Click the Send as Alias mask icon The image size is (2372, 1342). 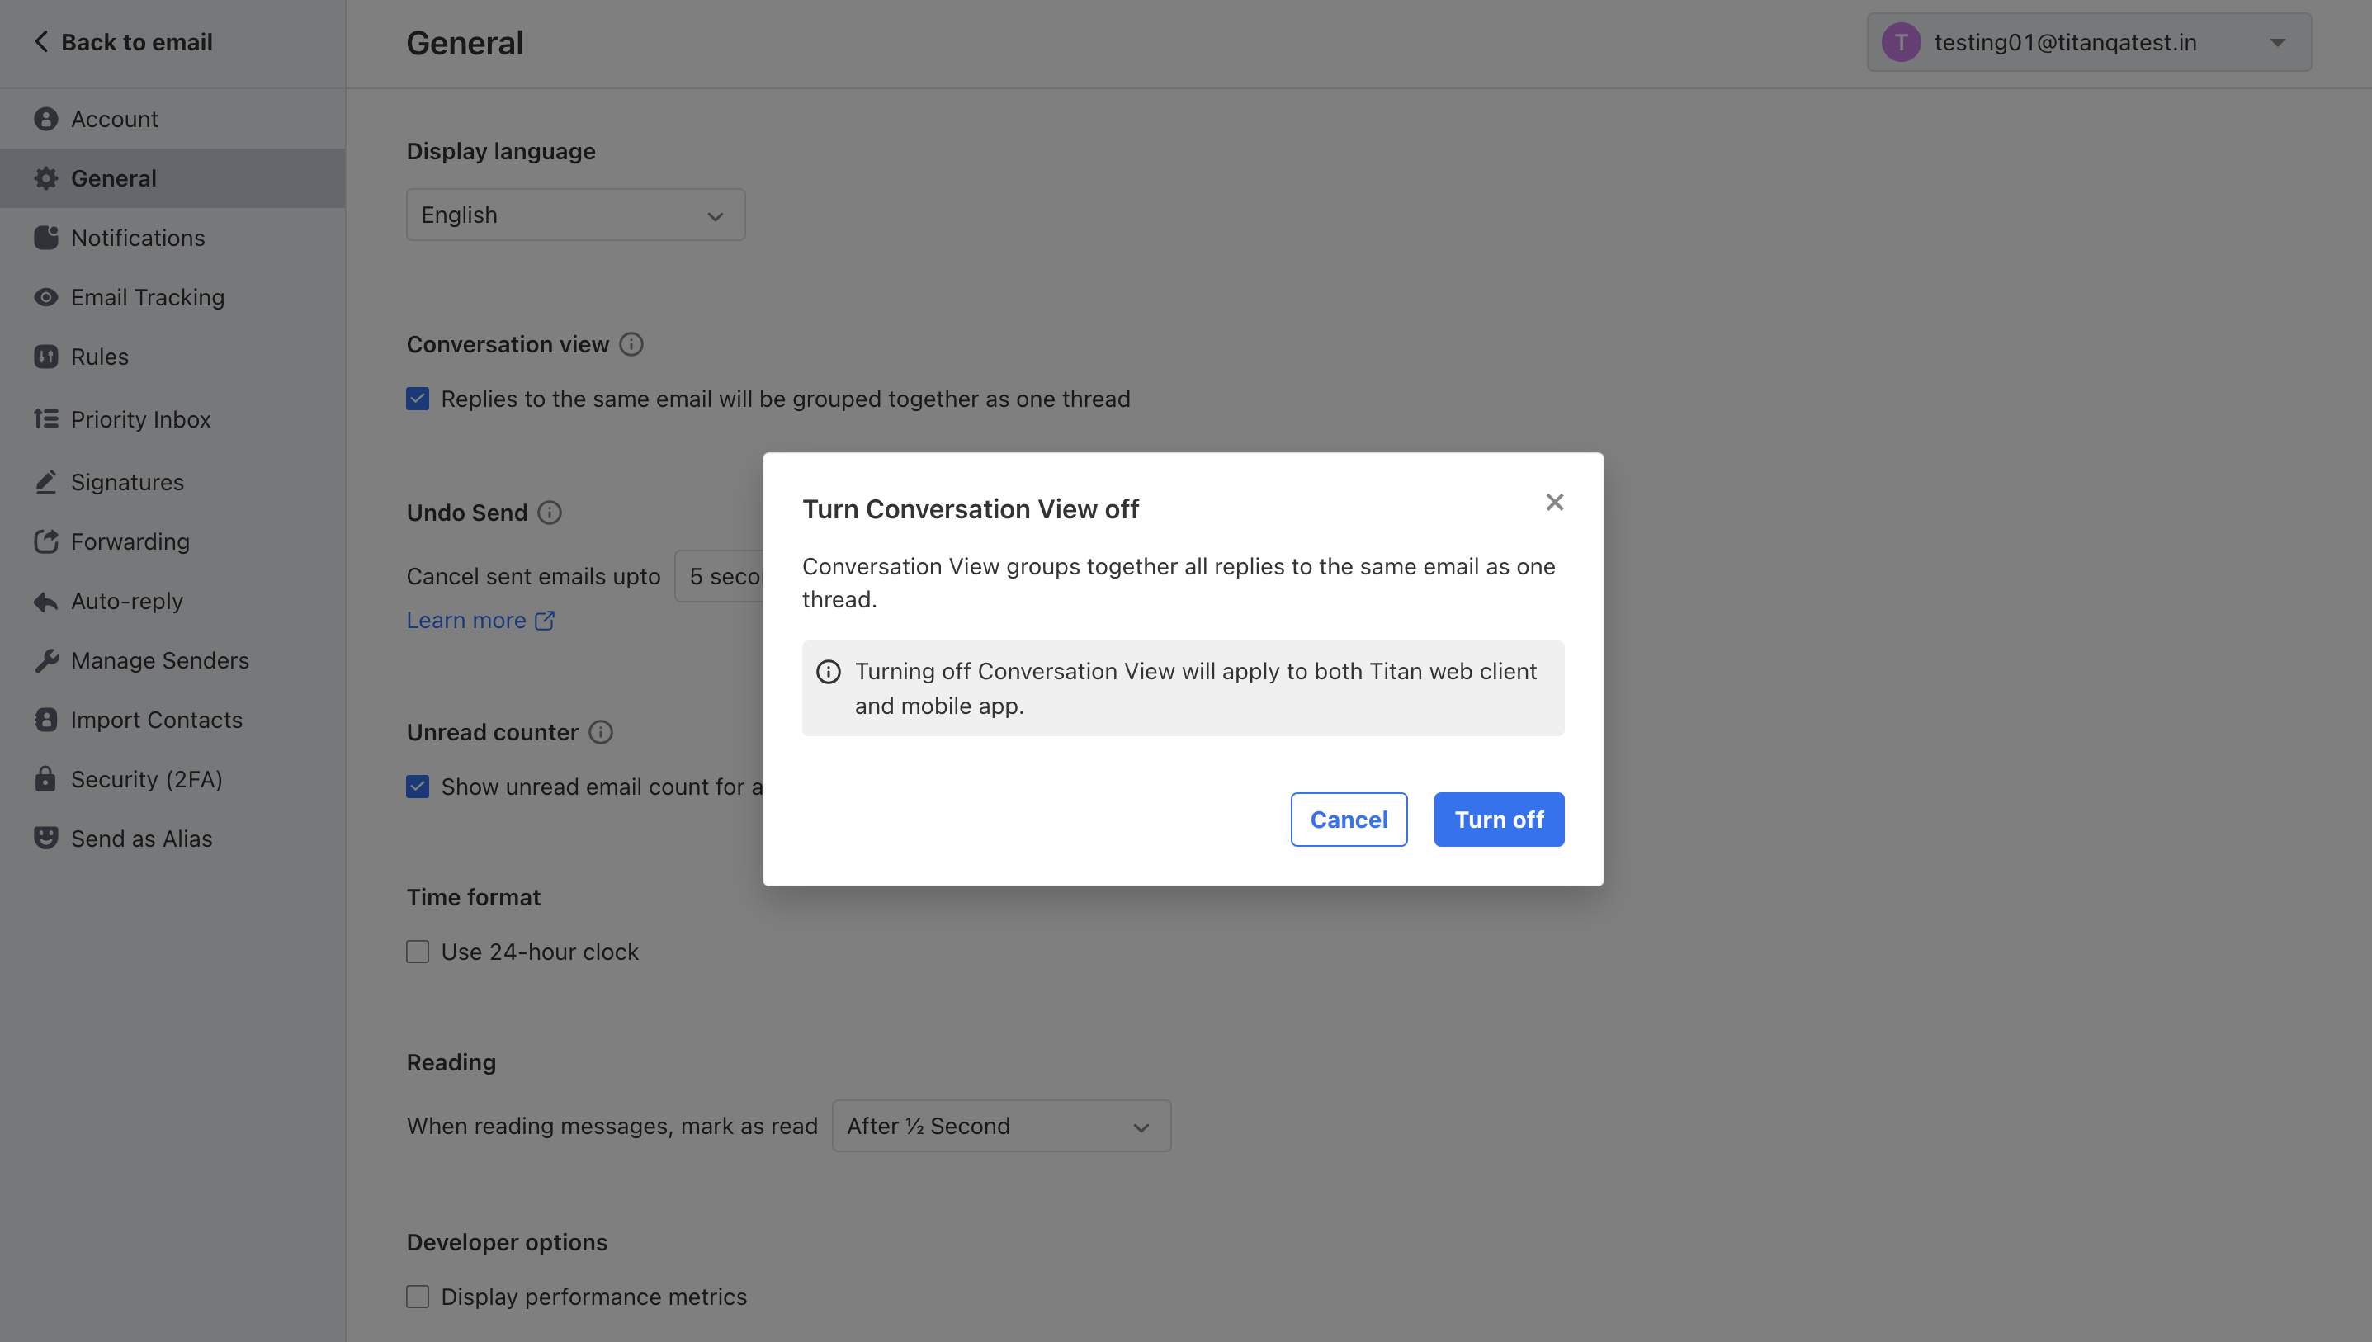45,838
